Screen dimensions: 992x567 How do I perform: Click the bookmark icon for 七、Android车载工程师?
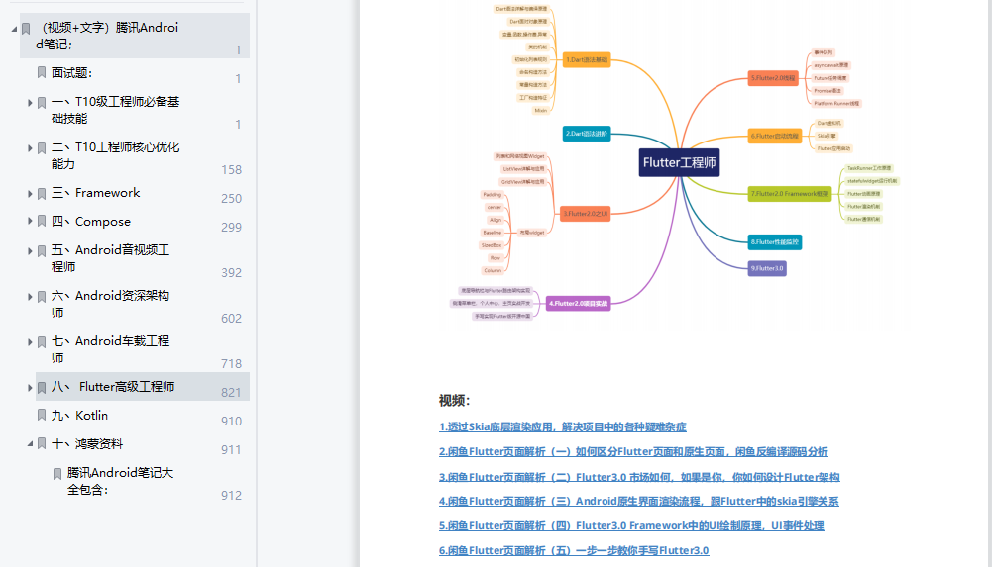(x=41, y=342)
